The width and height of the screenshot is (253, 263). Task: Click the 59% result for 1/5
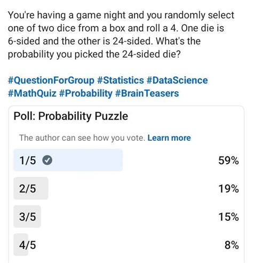pos(228,161)
